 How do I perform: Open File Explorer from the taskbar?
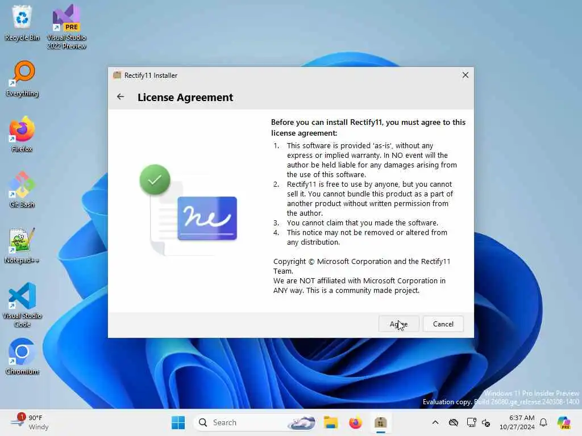click(330, 422)
